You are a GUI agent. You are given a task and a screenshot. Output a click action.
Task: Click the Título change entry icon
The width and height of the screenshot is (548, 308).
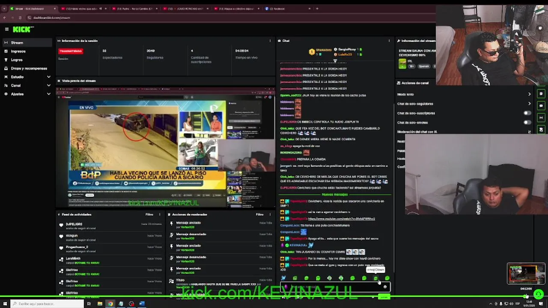171,281
